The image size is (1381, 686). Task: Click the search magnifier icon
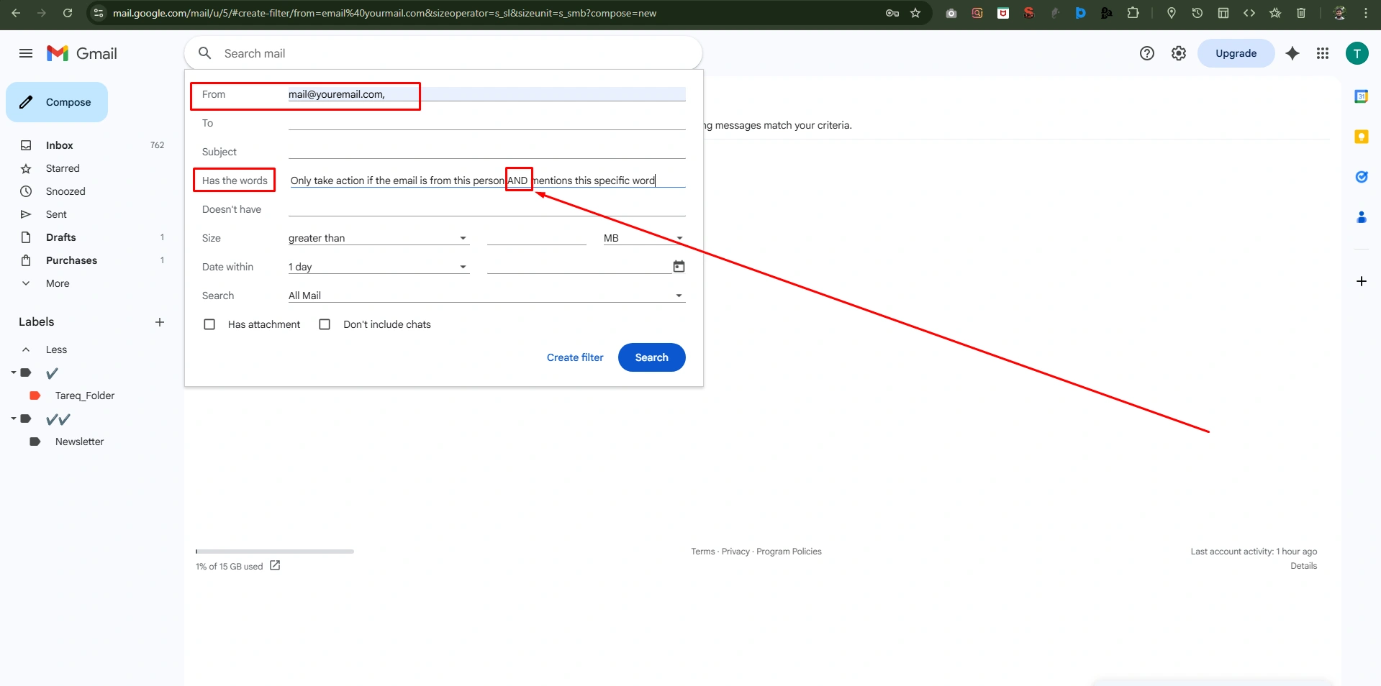click(204, 53)
